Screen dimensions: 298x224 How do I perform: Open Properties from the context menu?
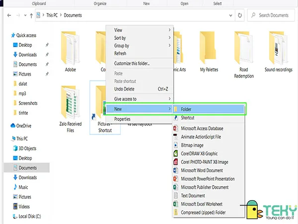coord(122,119)
